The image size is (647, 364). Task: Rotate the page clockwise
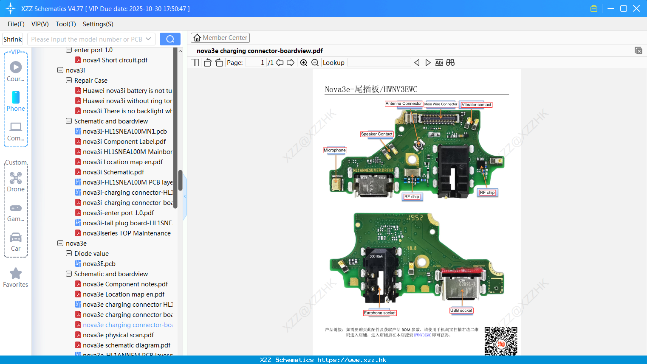219,63
